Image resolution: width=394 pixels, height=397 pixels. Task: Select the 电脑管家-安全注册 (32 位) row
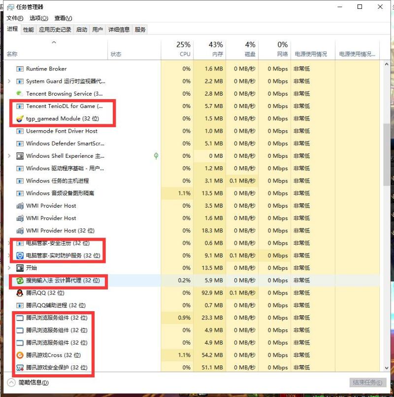(x=192, y=243)
